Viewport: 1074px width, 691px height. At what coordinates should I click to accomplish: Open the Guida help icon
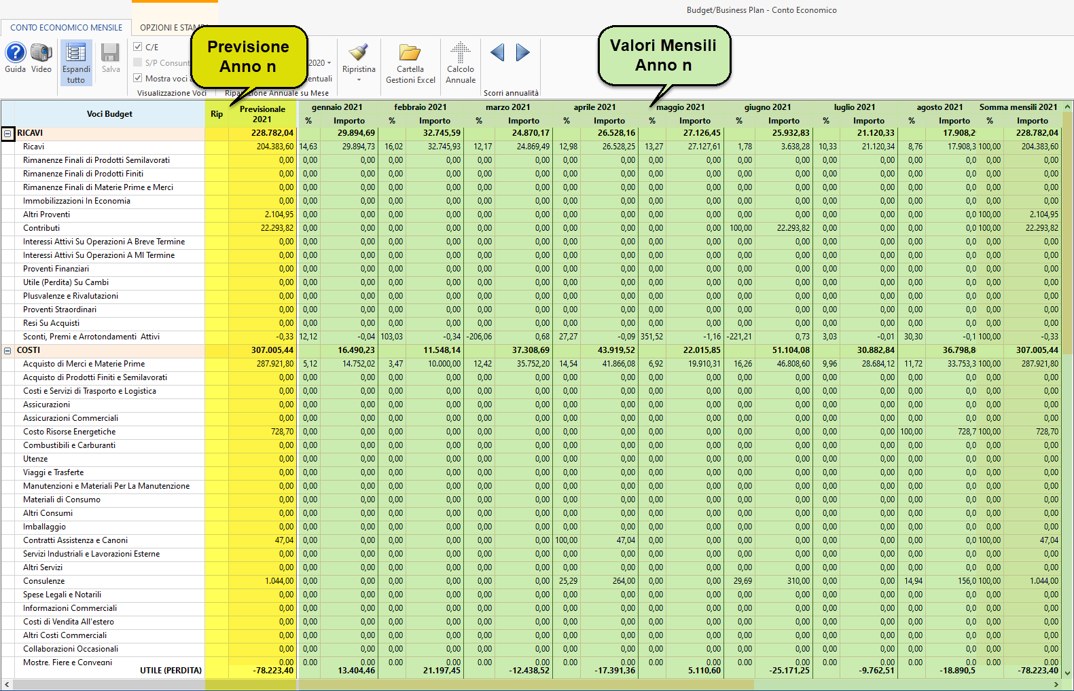point(15,53)
